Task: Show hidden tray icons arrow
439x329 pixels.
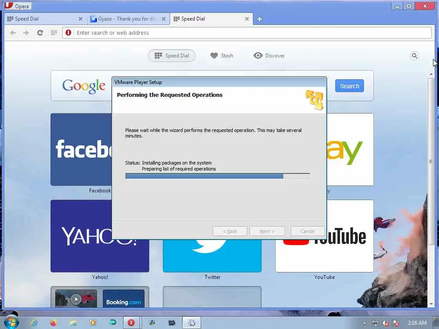Action: tap(364, 323)
